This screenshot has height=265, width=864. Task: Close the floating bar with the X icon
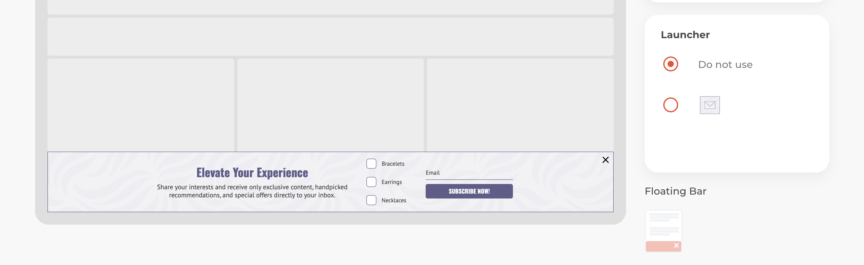pyautogui.click(x=605, y=160)
